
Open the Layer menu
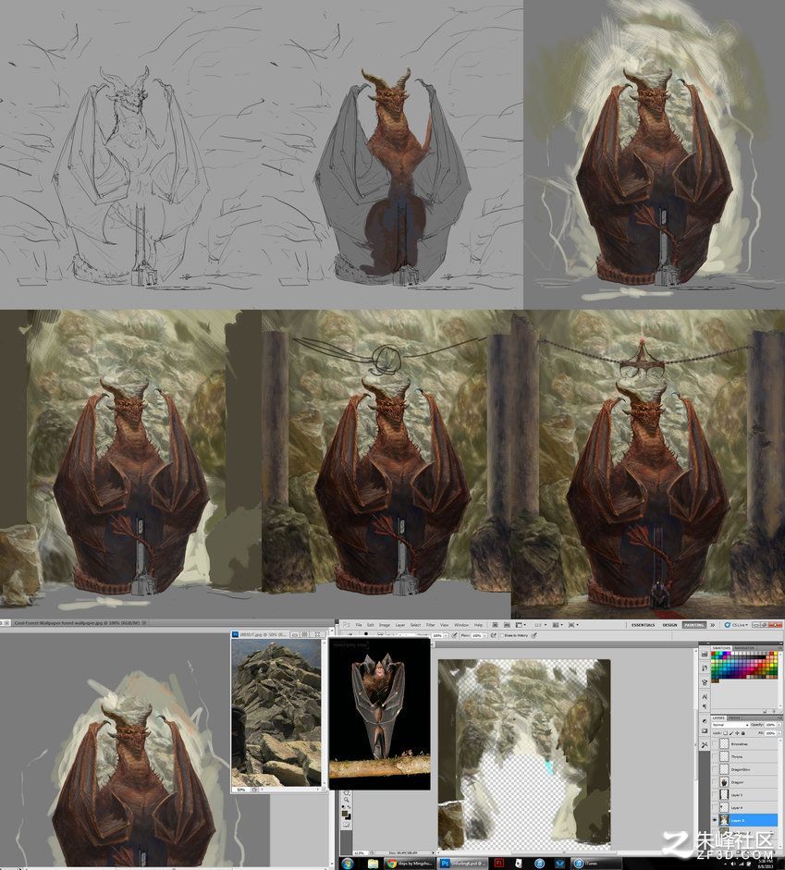399,625
